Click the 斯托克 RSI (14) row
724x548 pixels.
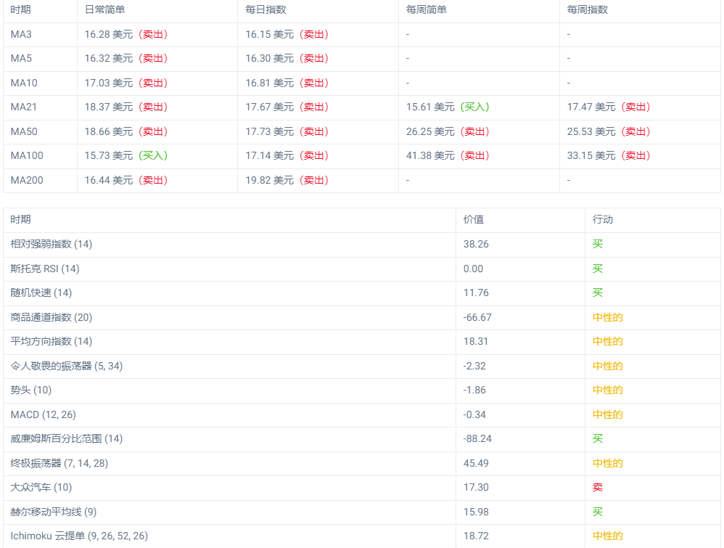coord(361,269)
